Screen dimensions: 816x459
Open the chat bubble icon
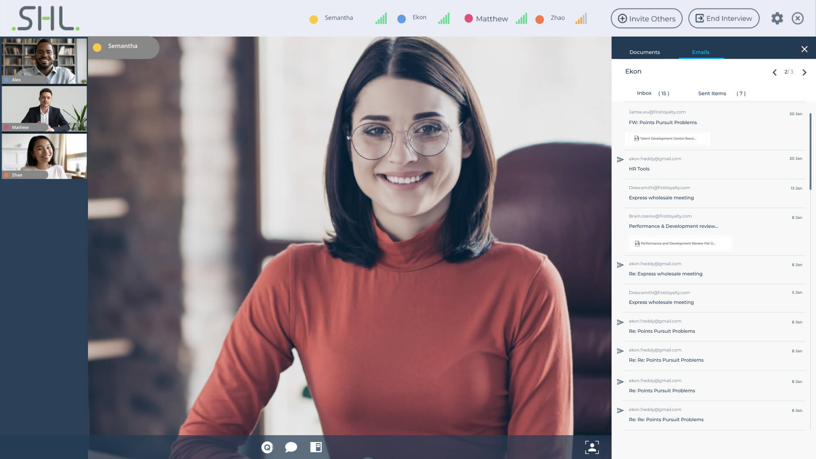291,447
